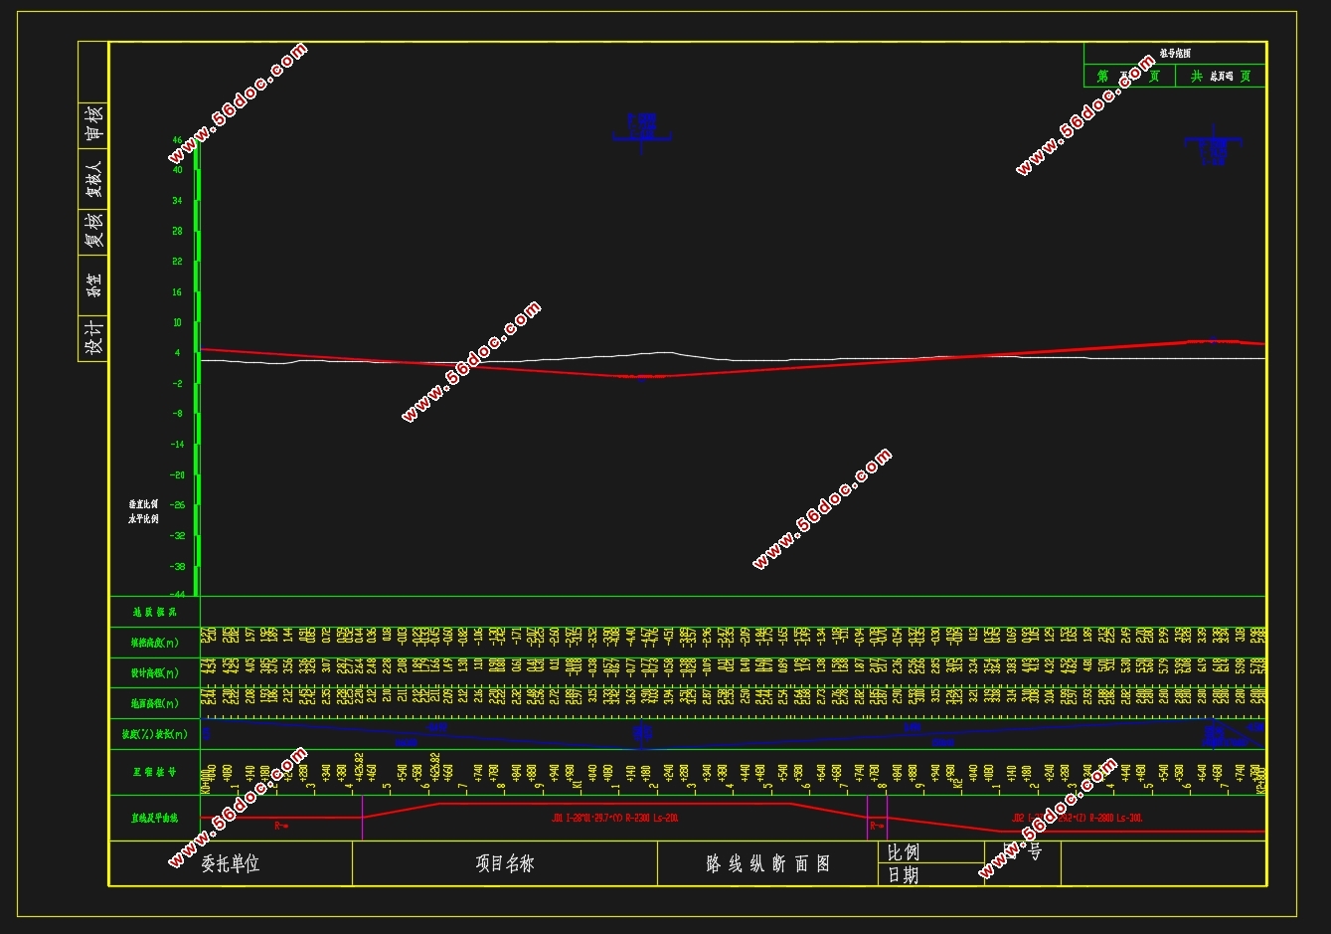Click the -44 value on the elevation axis
Viewport: 1331px width, 934px height.
pyautogui.click(x=177, y=593)
